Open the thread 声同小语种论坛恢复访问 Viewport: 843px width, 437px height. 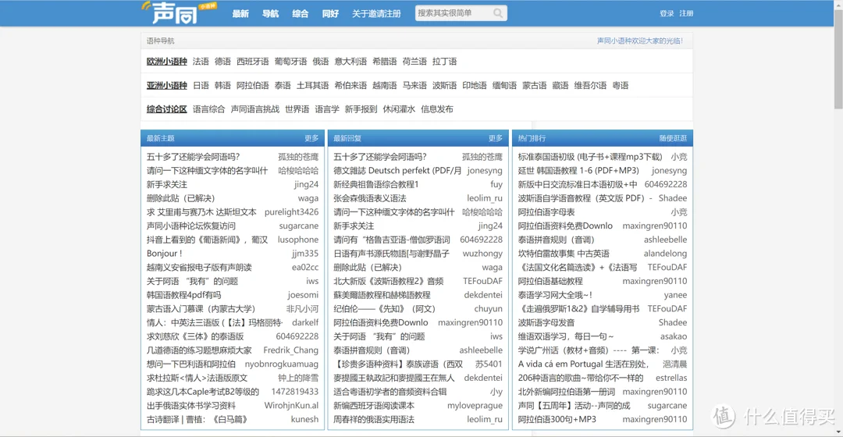191,226
